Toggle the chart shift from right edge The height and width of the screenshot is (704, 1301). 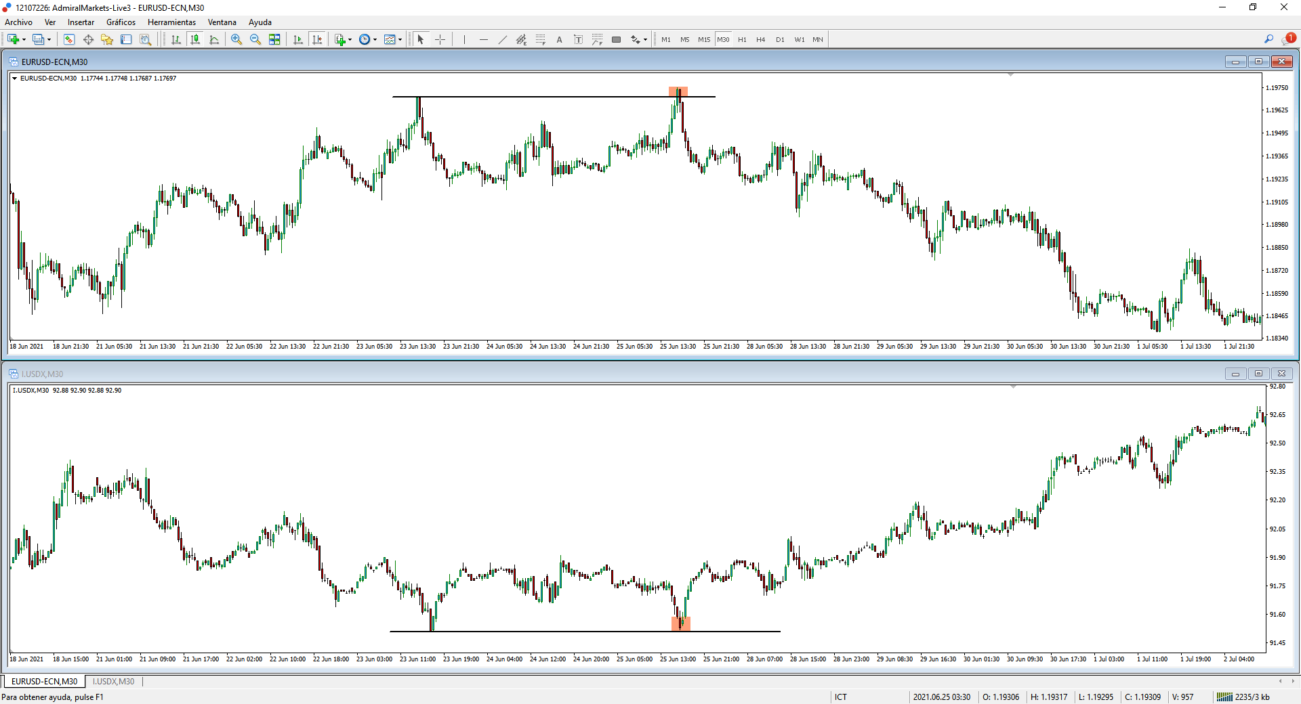point(318,39)
